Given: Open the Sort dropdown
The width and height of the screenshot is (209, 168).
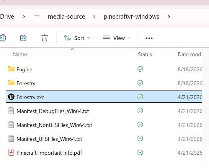Looking at the screenshot, I should coord(77,38).
